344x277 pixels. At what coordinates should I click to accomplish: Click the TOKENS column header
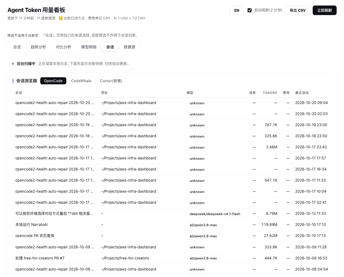(270, 93)
